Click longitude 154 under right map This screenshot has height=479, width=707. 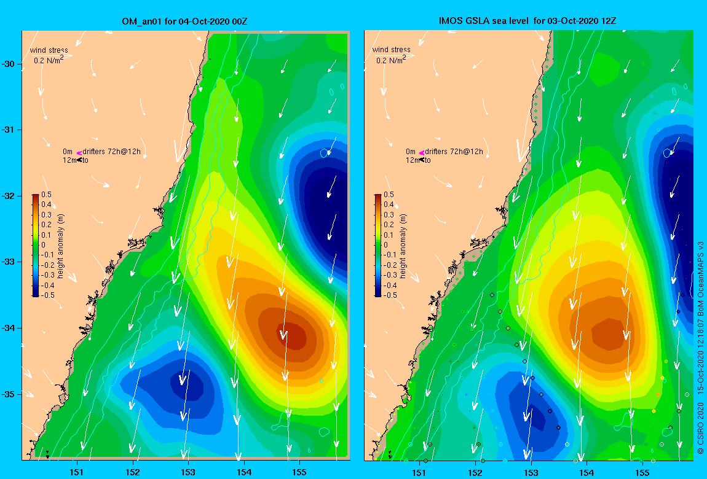click(x=587, y=472)
